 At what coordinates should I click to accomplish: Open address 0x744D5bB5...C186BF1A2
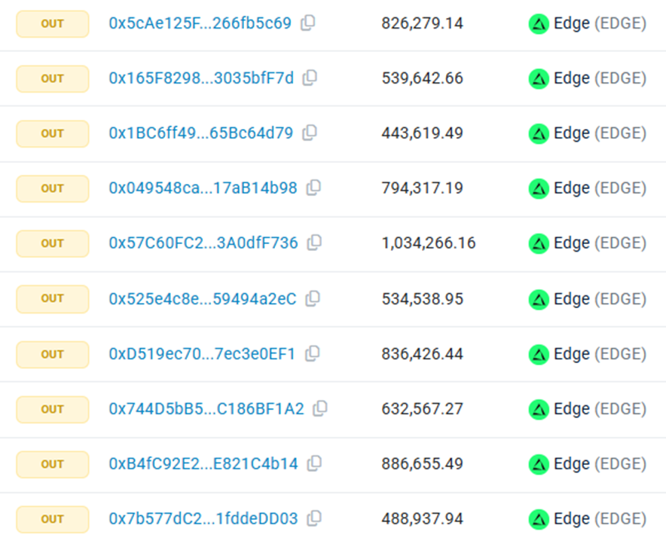(206, 409)
